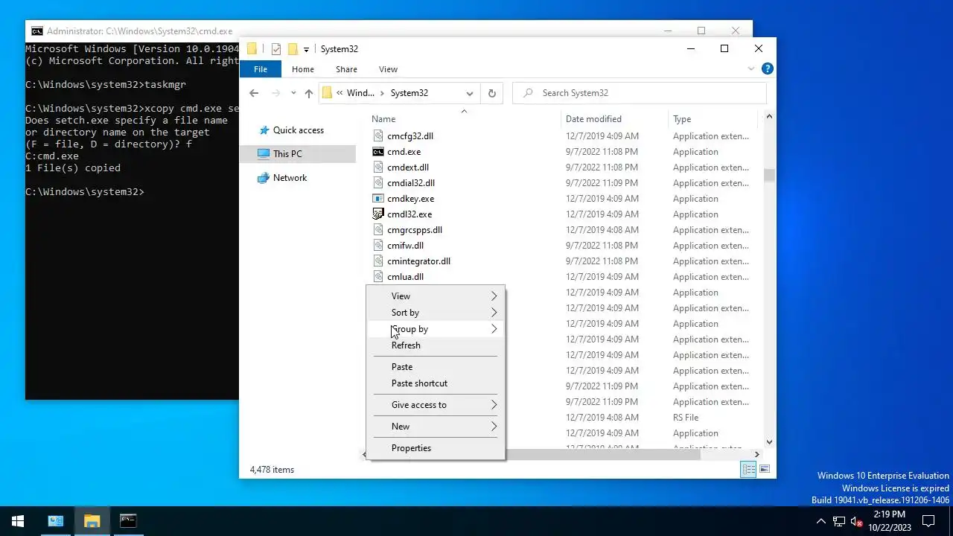The width and height of the screenshot is (953, 536).
Task: Select cmifw.dll in file list
Action: click(x=405, y=246)
